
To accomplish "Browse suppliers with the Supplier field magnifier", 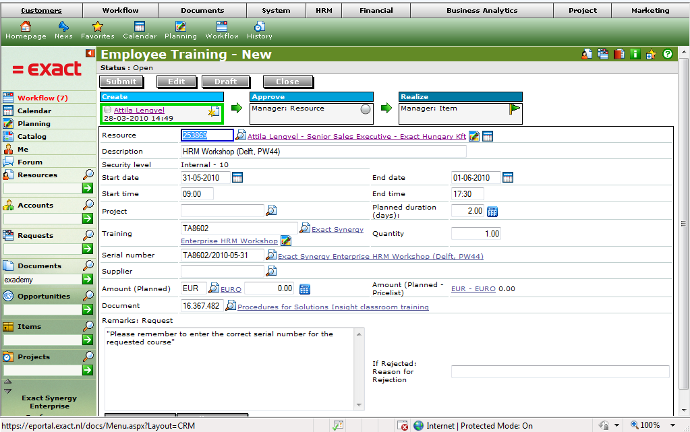I will (x=272, y=271).
